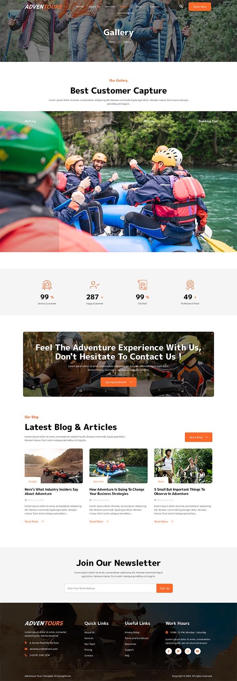The width and height of the screenshot is (237, 681).
Task: Visit the Instagram footer icon
Action: 188,651
